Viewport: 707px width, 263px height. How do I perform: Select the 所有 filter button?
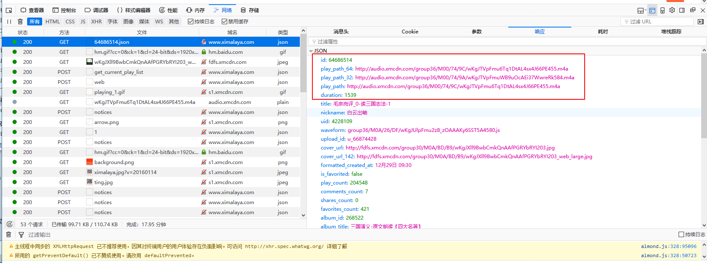pos(35,22)
